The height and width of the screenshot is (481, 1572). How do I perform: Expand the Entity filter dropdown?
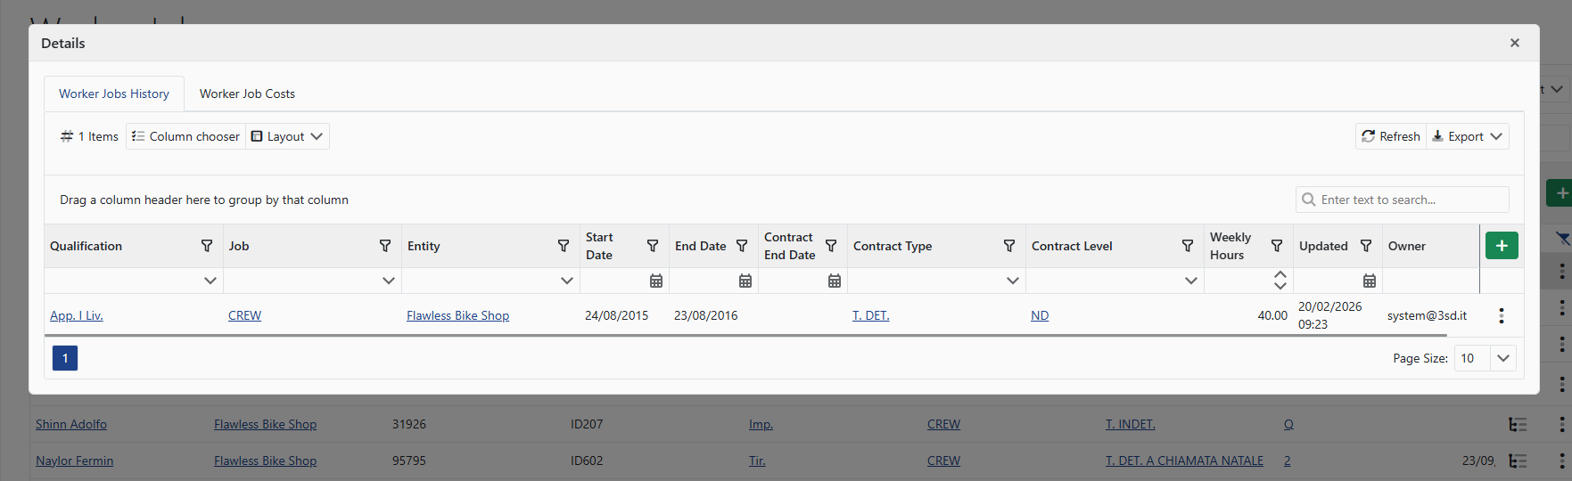pyautogui.click(x=567, y=281)
